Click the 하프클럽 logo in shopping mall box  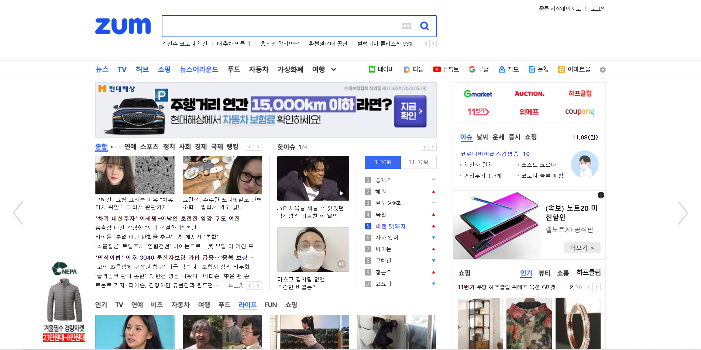580,94
